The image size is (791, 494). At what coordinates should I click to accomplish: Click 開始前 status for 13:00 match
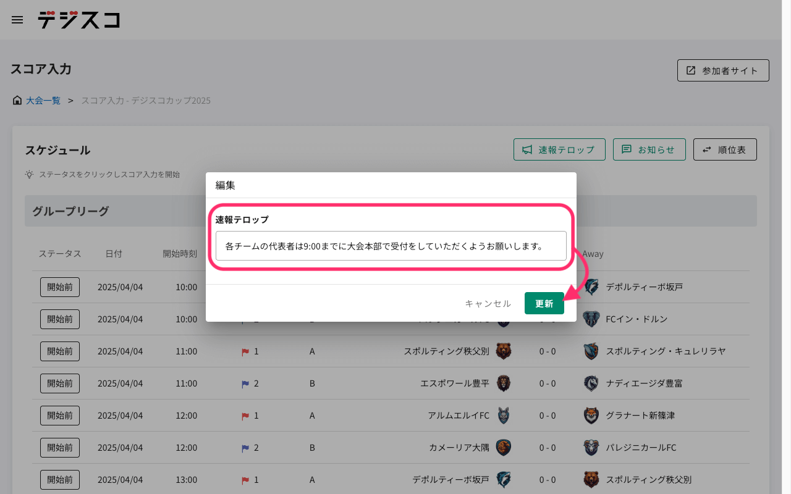coord(60,480)
